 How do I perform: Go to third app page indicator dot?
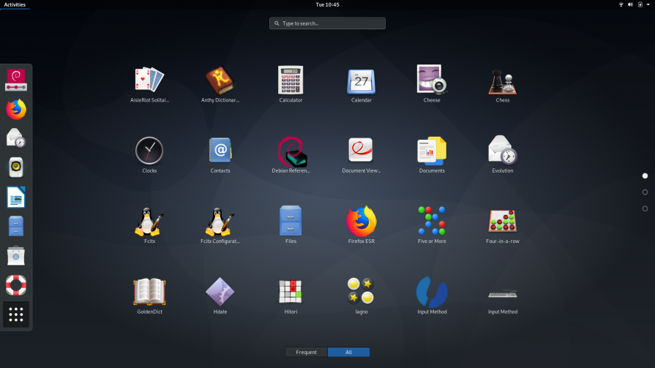[645, 209]
